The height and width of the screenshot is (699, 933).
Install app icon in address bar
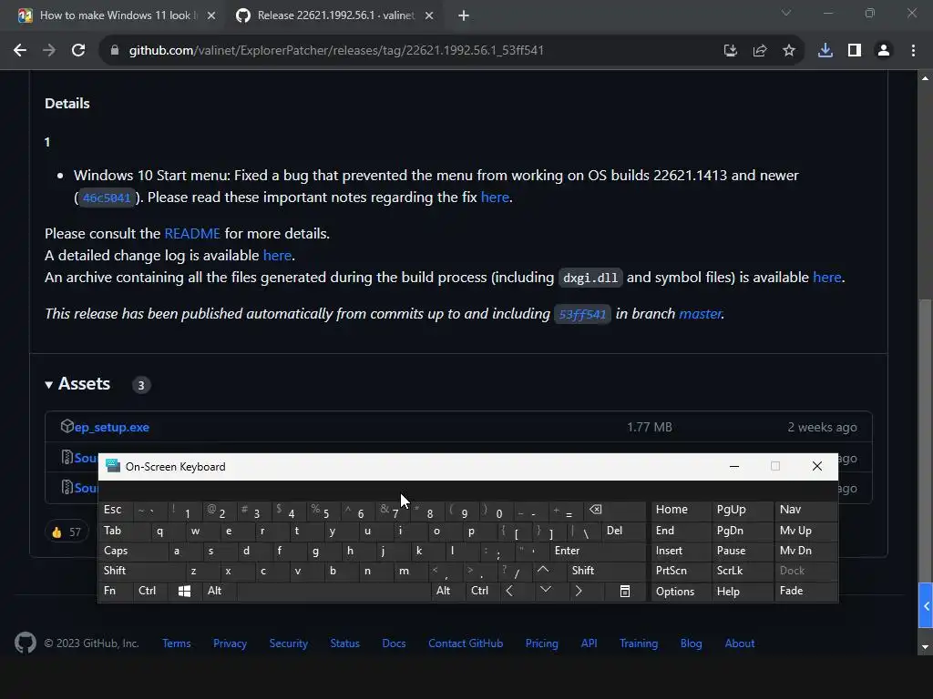pos(730,51)
